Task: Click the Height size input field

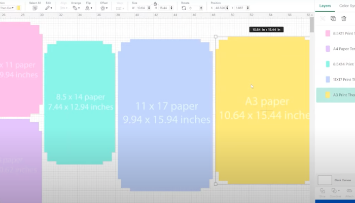Action: tap(164, 8)
